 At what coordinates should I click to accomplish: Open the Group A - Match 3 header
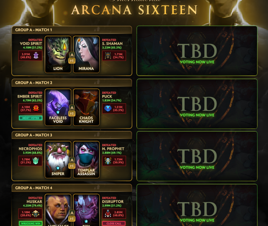(72, 135)
